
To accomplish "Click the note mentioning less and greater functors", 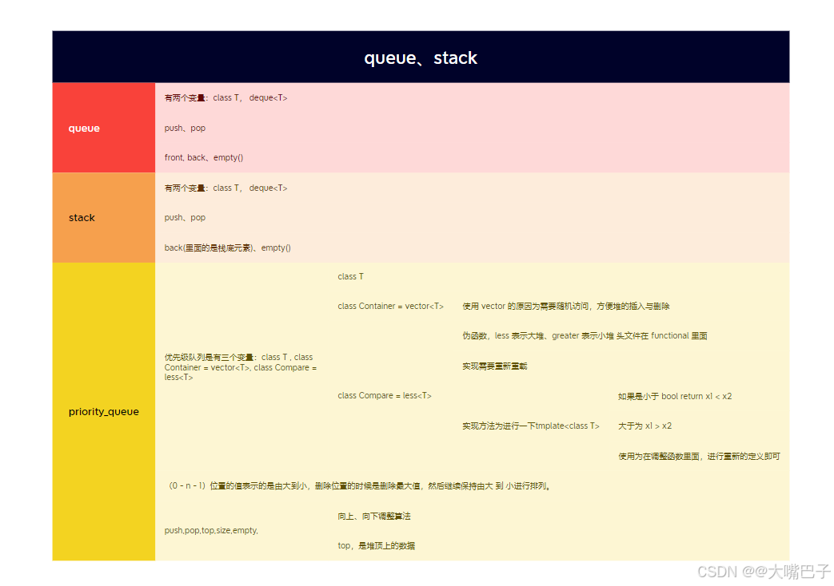I will 585,336.
